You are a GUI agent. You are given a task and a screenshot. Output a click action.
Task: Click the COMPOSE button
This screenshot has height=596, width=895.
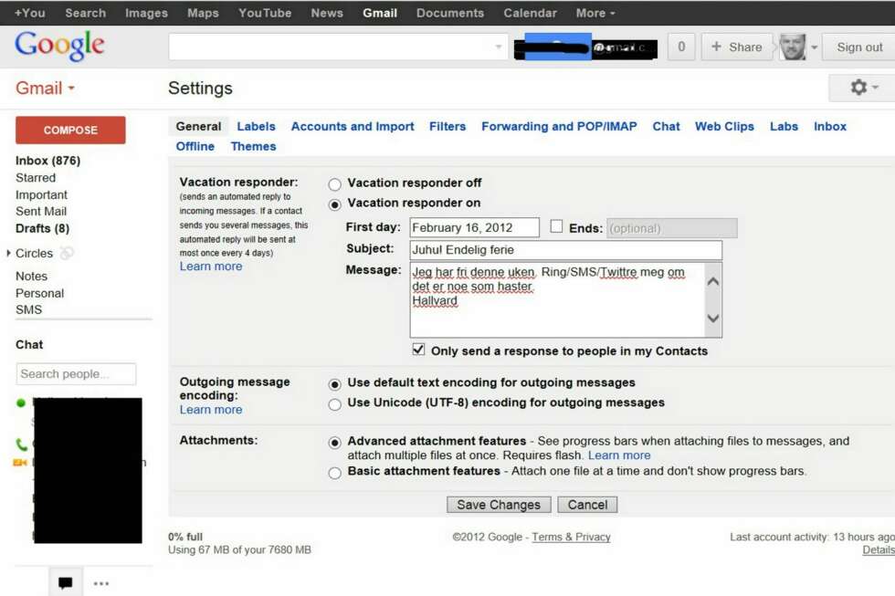70,130
